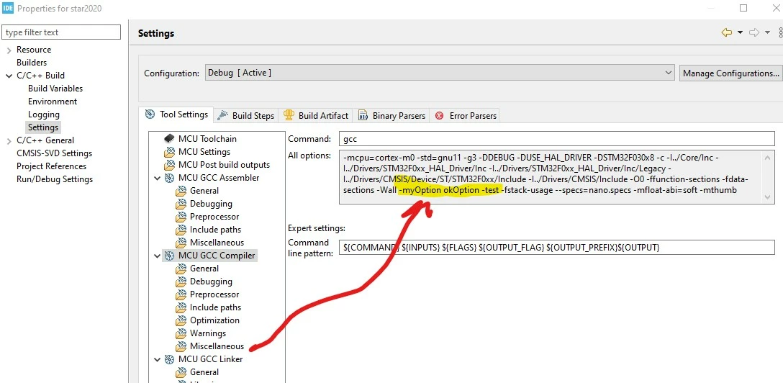Viewport: 783px width, 383px height.
Task: Click Assembler Include paths folder icon
Action: (x=181, y=230)
